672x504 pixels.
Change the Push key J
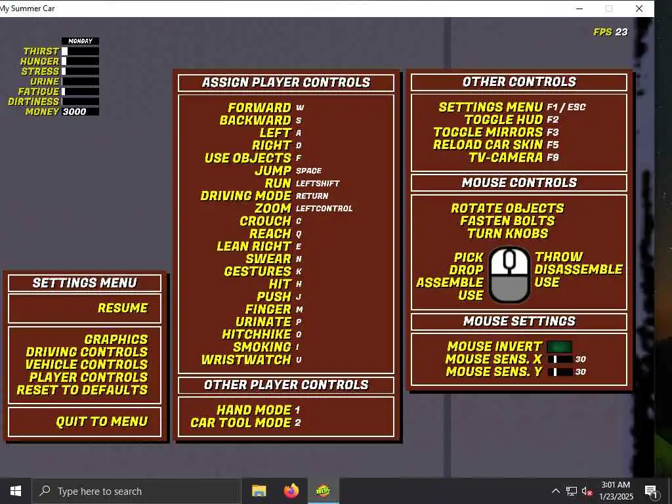(x=299, y=297)
